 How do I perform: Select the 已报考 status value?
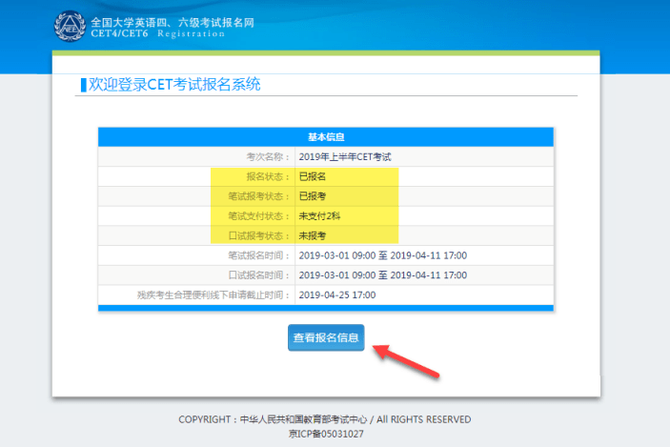coord(313,196)
